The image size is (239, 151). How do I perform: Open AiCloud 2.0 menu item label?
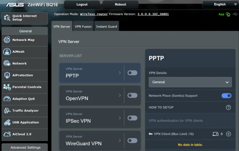(22, 134)
